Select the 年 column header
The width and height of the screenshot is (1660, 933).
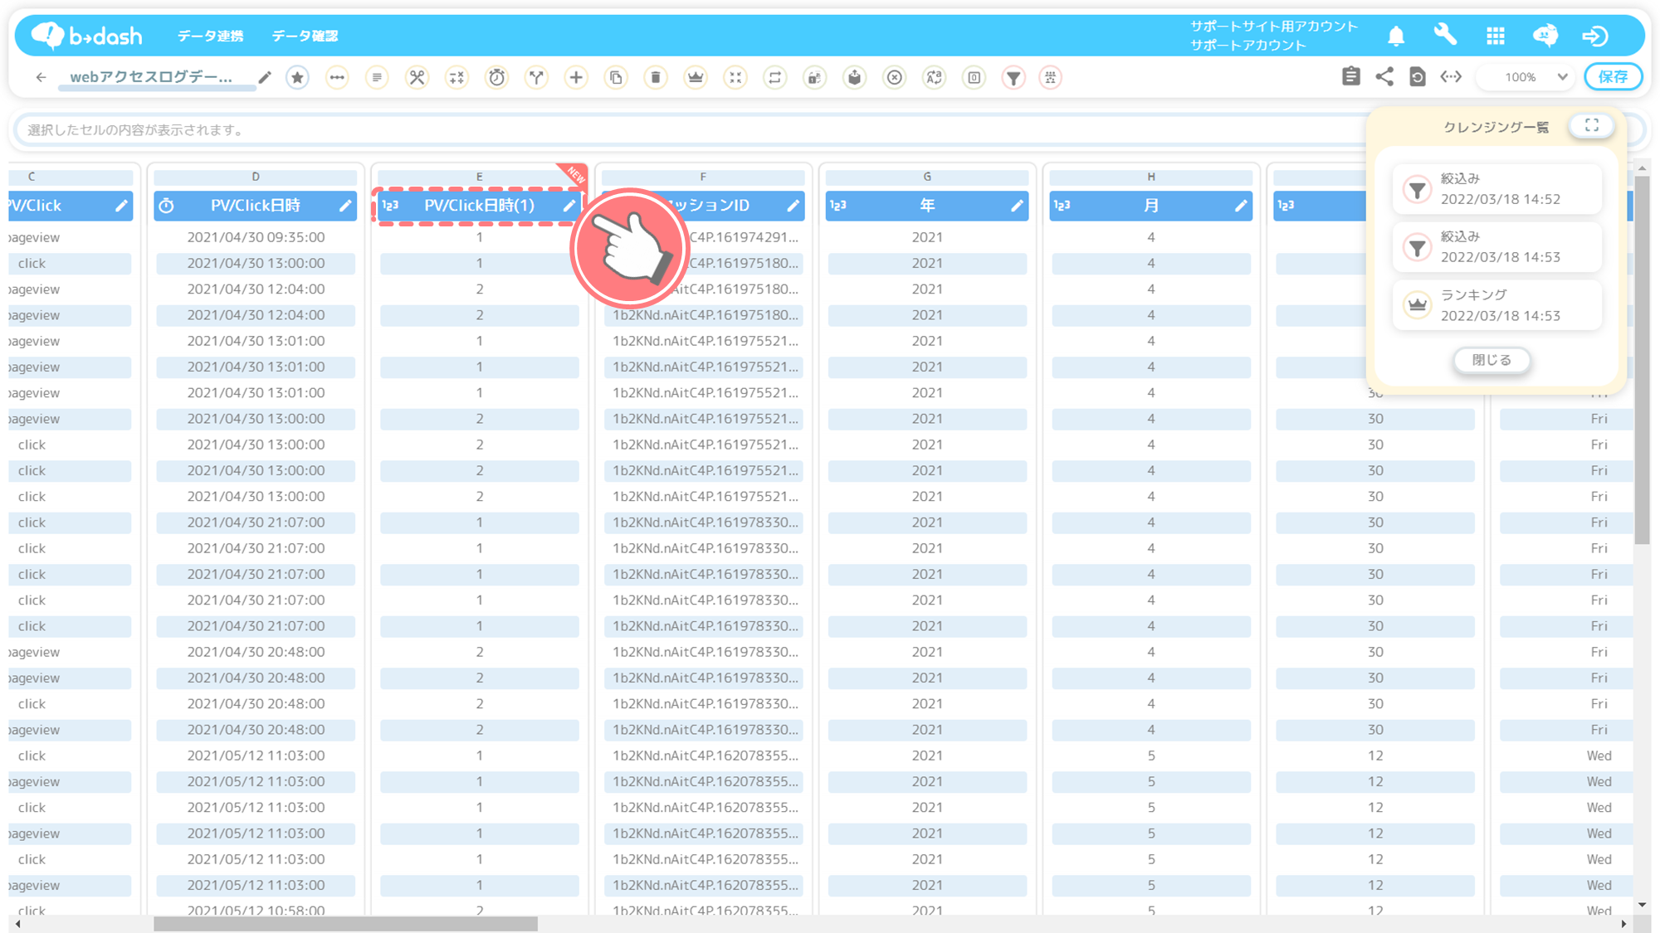click(927, 206)
